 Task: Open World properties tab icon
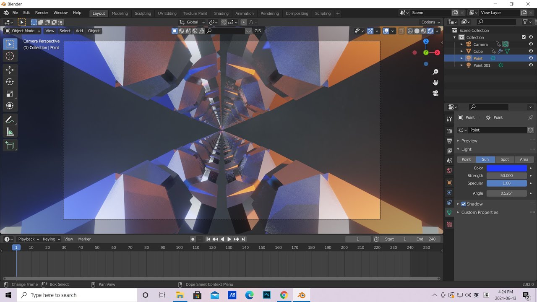pos(449,171)
